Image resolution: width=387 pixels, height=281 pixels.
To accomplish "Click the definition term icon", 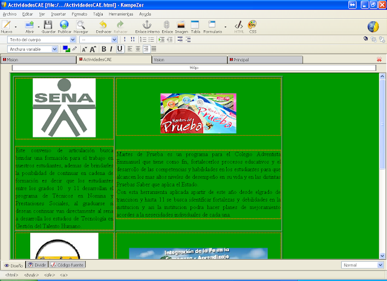I will [180, 39].
